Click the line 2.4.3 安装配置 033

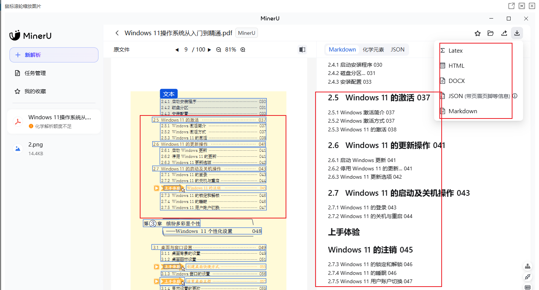(x=350, y=82)
